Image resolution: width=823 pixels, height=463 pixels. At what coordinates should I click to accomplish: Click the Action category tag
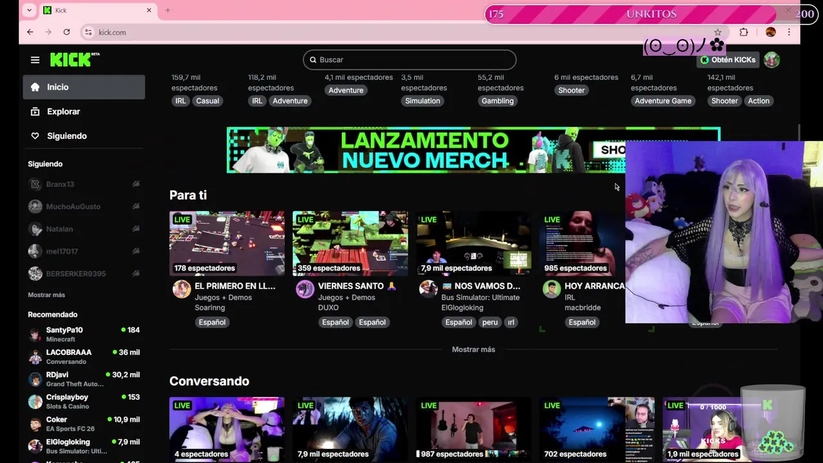tap(759, 101)
